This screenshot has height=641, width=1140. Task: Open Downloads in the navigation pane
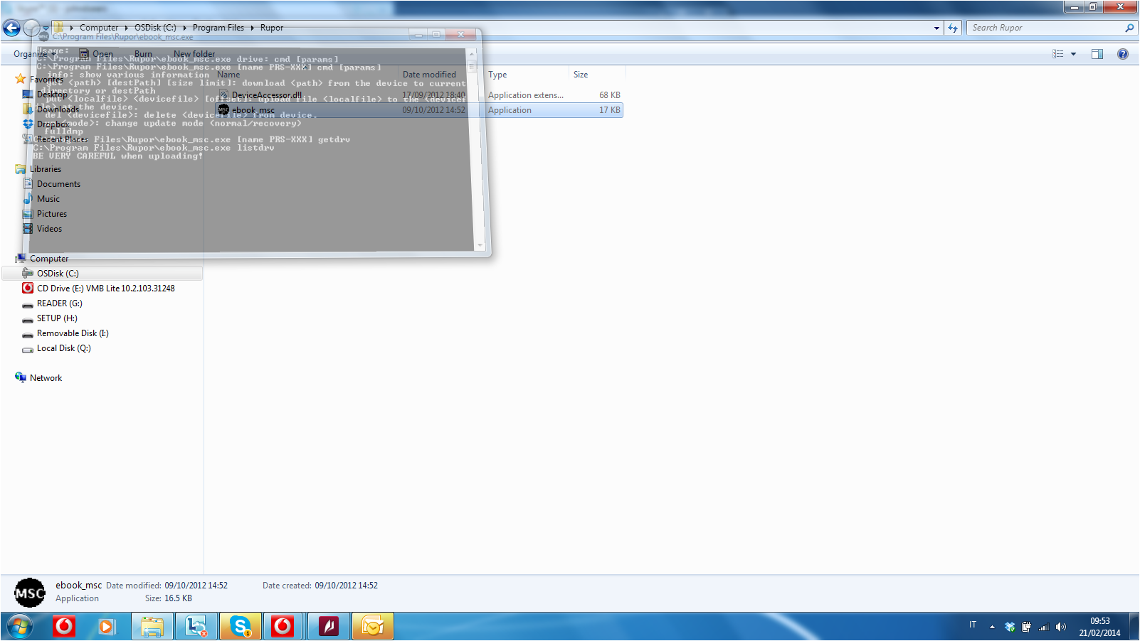tap(58, 109)
